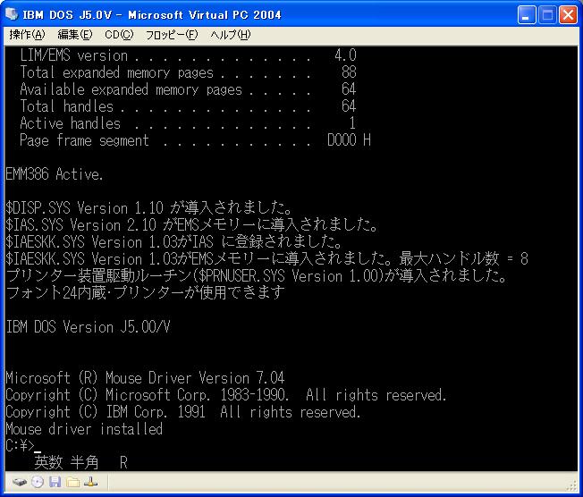
Task: Click the '$DISP.SYS Version 1.10' line
Action: pyautogui.click(x=149, y=207)
